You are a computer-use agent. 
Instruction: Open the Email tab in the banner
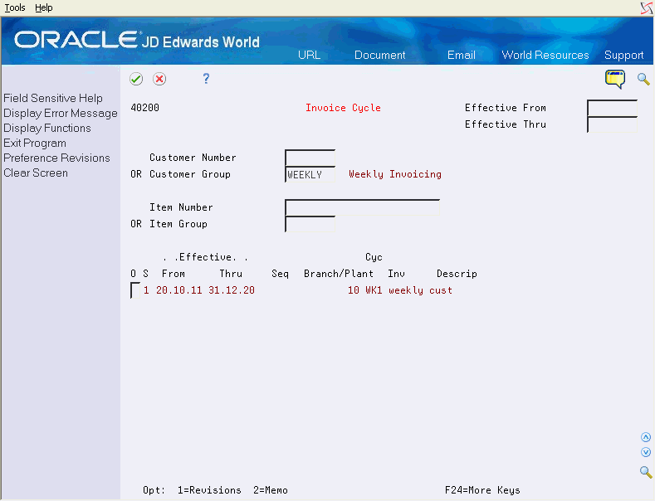[x=462, y=55]
